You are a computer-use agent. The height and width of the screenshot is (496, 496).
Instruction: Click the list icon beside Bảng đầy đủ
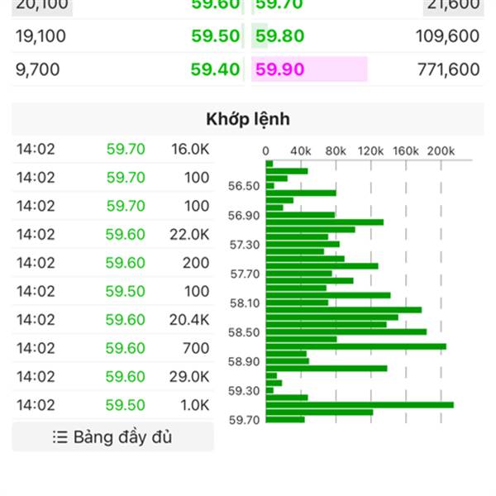coord(60,437)
